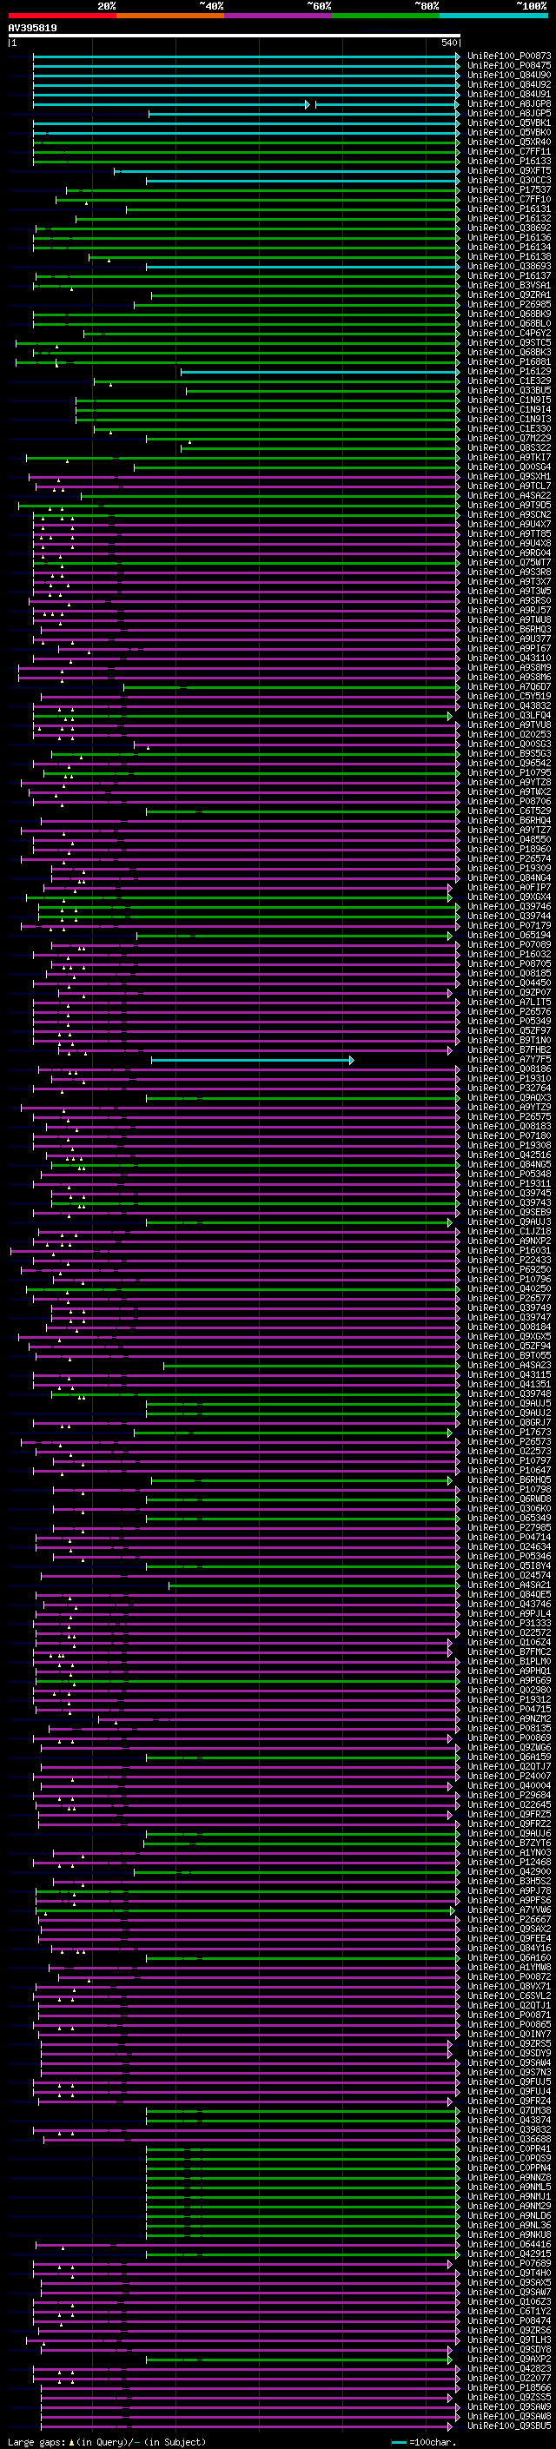Open the UniRef100_P00873 hit label
Image resolution: width=556 pixels, height=2449 pixels.
click(509, 56)
